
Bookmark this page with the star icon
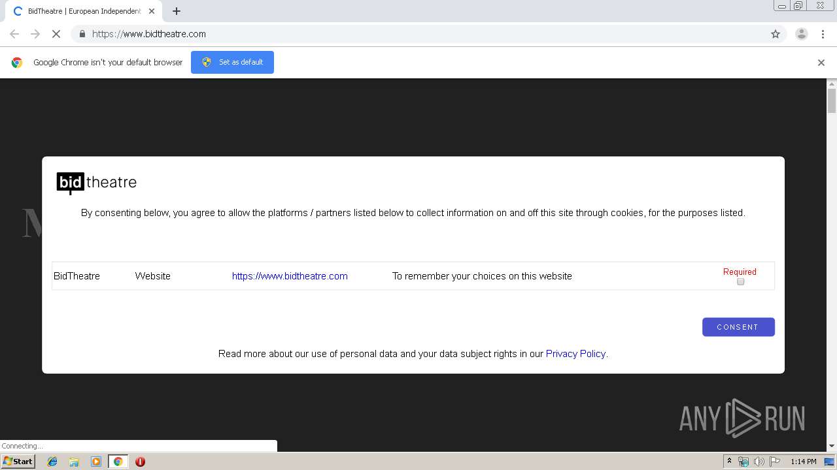click(x=776, y=34)
